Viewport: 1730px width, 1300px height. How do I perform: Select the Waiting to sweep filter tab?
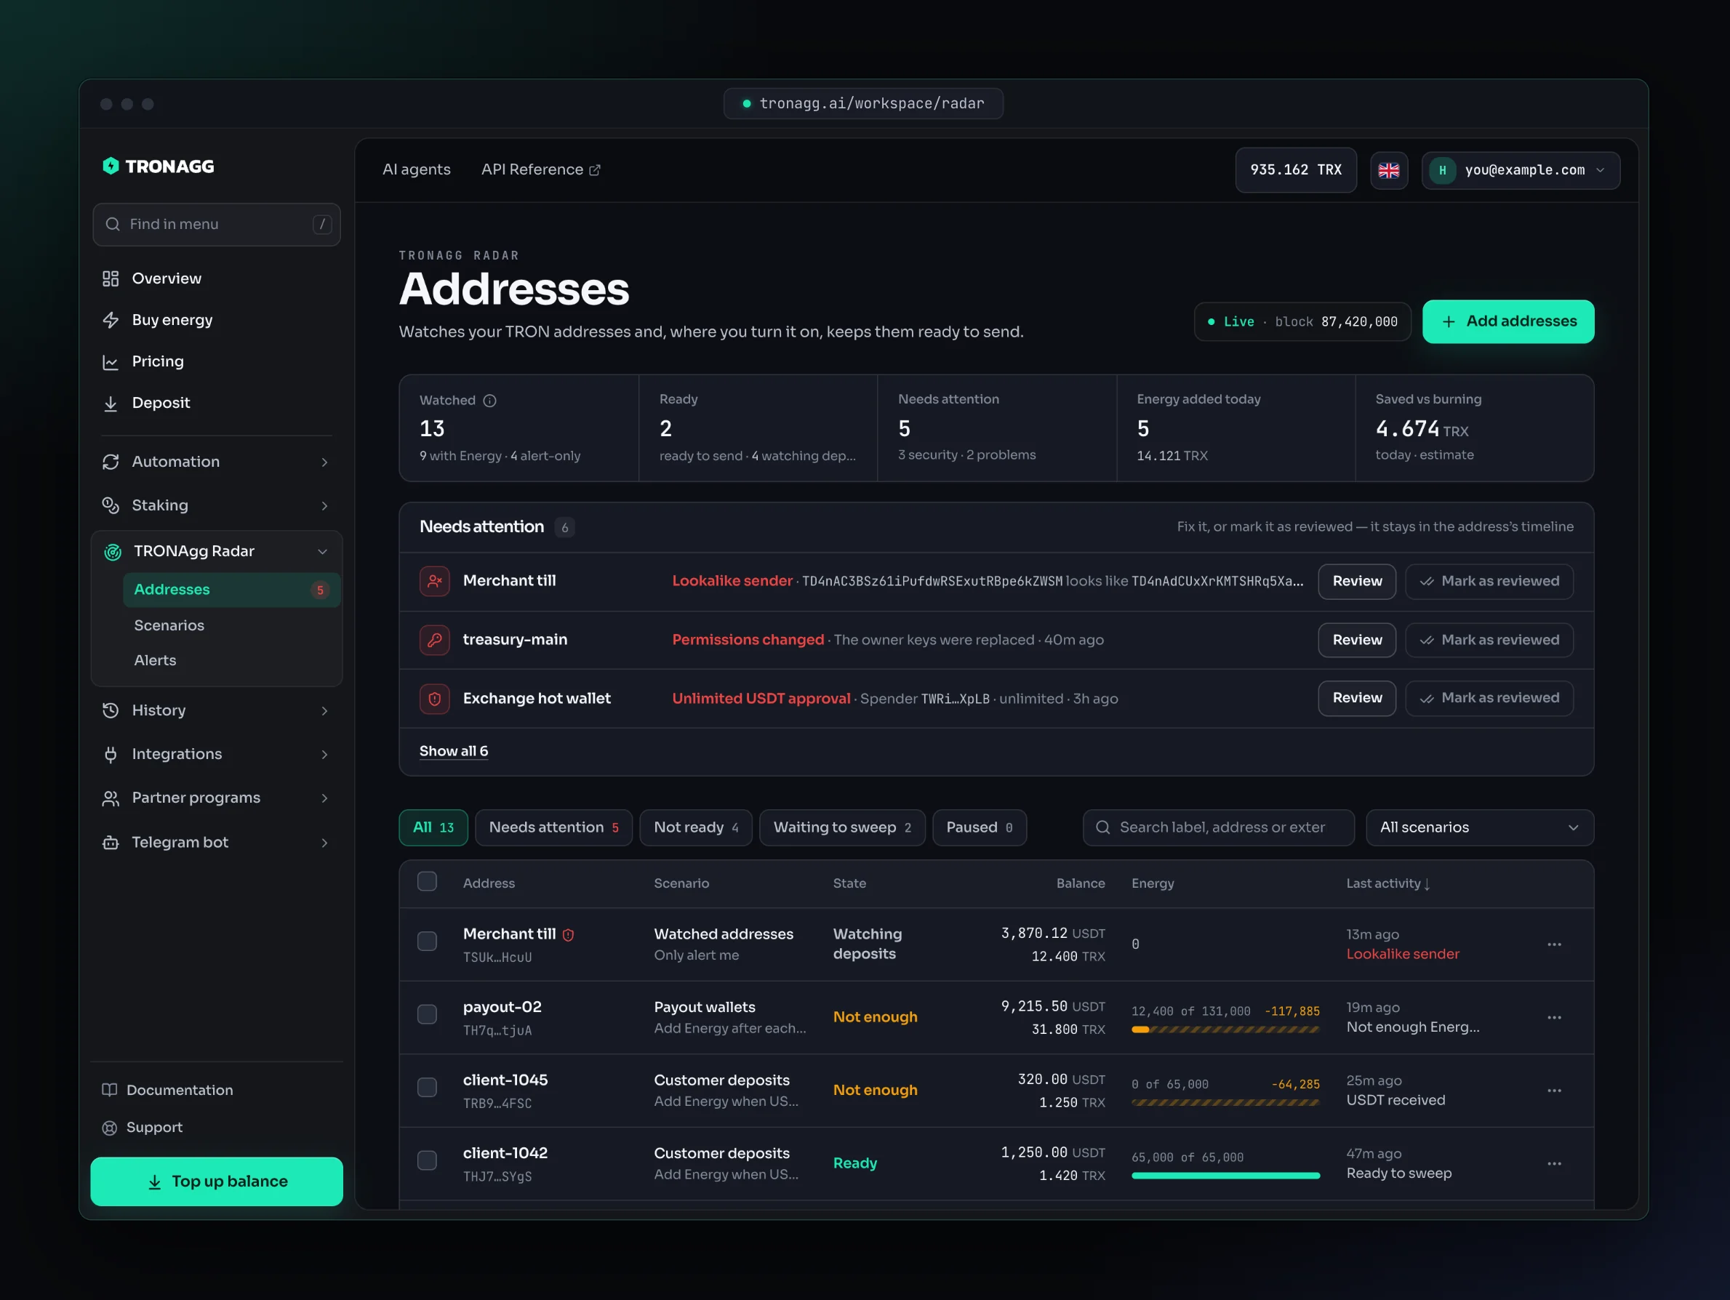[841, 827]
